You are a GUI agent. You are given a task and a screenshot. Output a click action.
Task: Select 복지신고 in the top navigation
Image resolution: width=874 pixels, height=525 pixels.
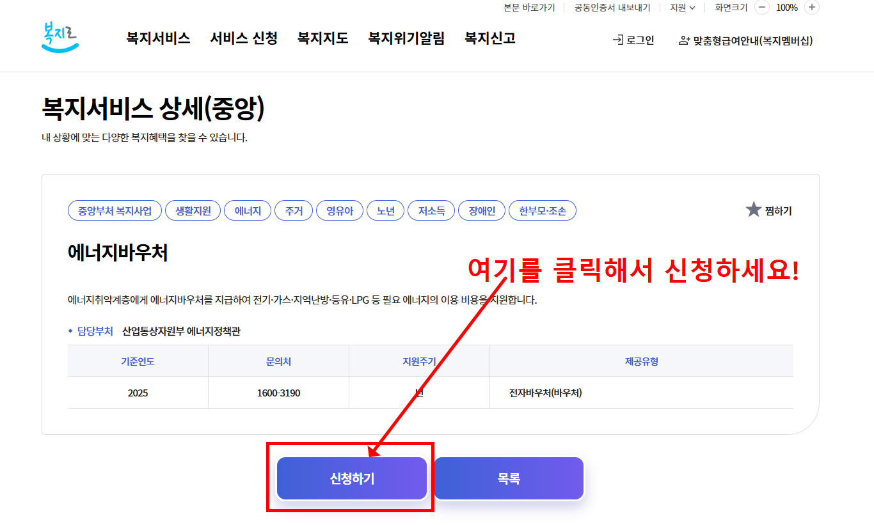[489, 38]
